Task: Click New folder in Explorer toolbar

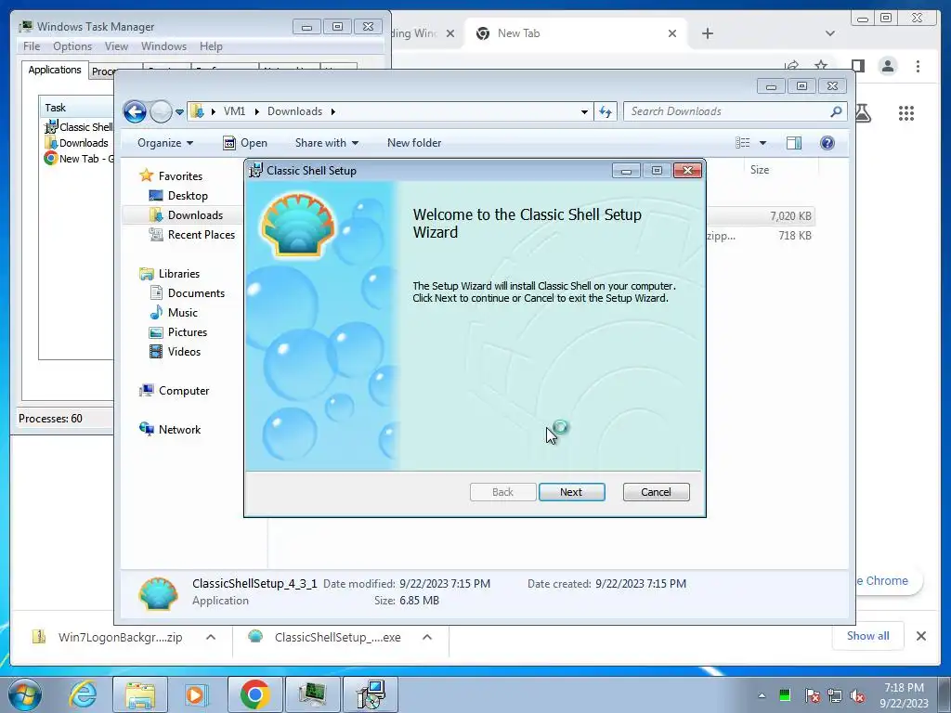Action: [x=414, y=143]
